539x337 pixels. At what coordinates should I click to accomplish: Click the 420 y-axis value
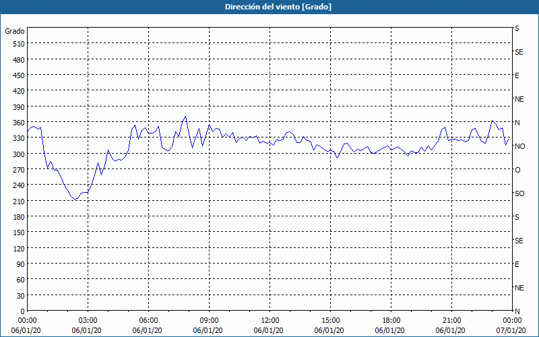tap(19, 91)
